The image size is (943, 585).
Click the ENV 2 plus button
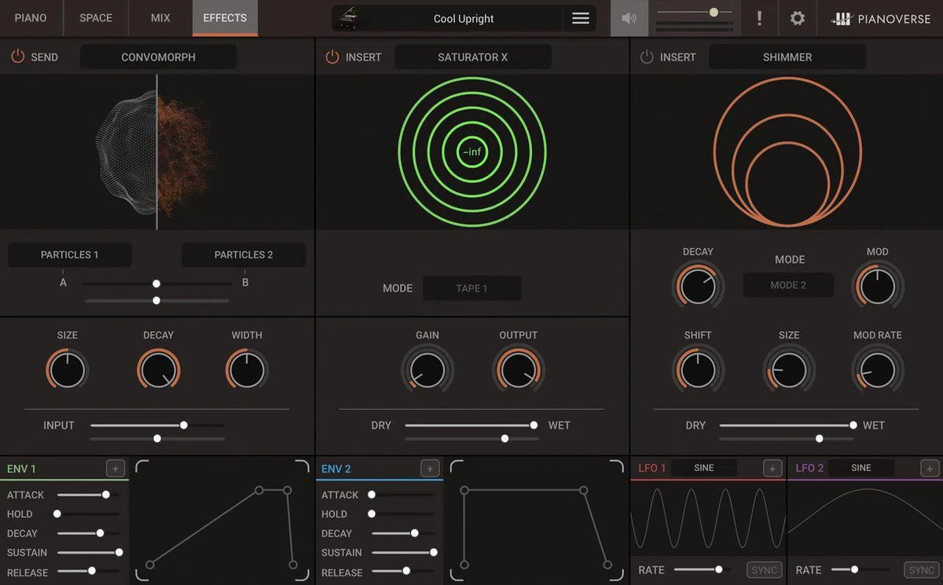coord(430,469)
